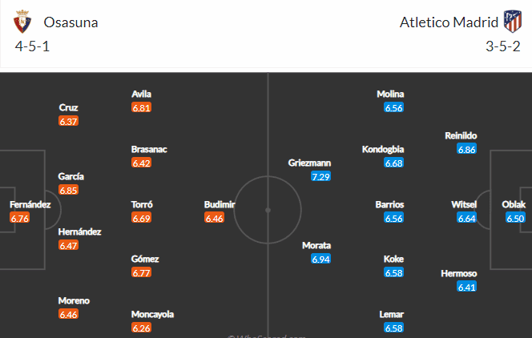Select García's 6.85 rating badge

click(68, 190)
